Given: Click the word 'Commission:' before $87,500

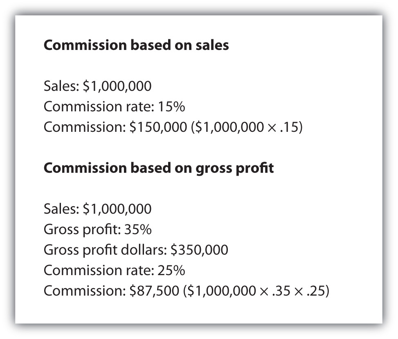Looking at the screenshot, I should click(85, 291).
